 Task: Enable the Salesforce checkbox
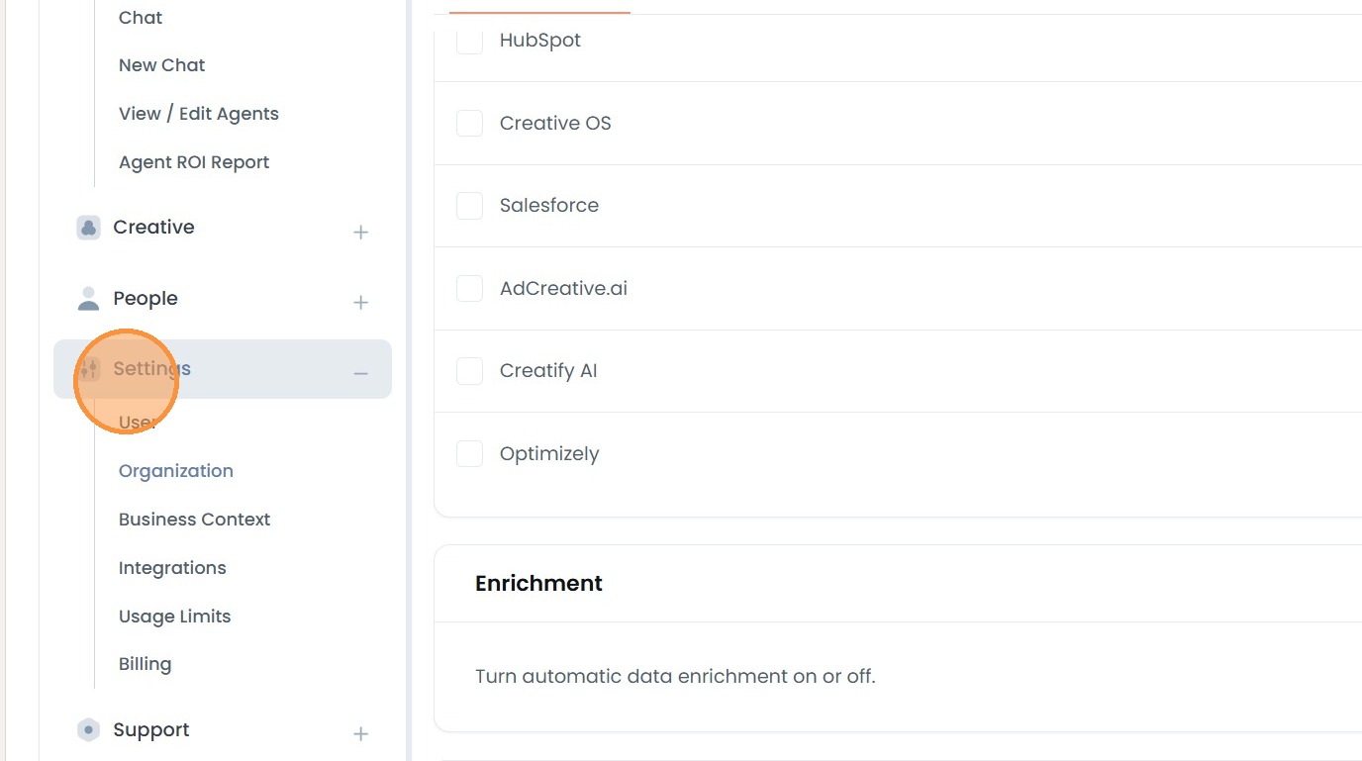[x=469, y=206]
